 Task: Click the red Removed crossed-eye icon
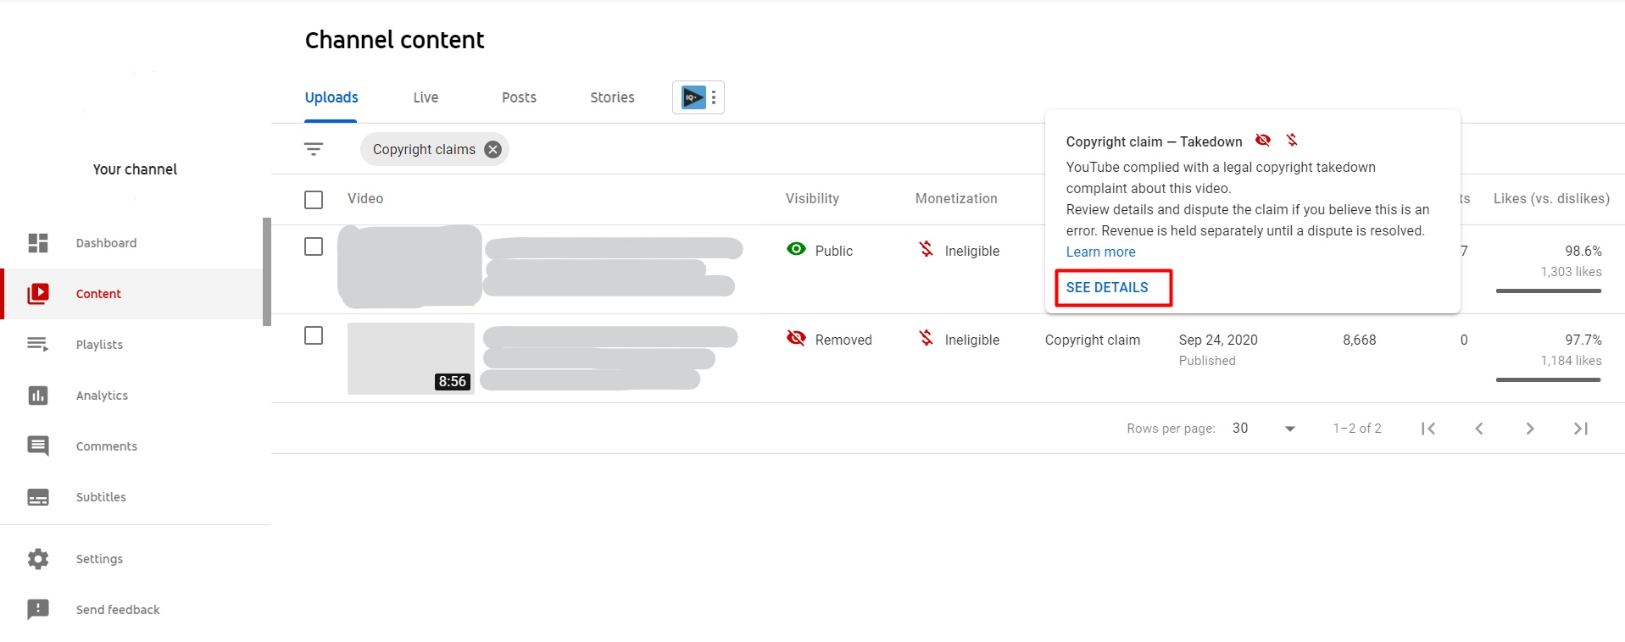coord(796,338)
